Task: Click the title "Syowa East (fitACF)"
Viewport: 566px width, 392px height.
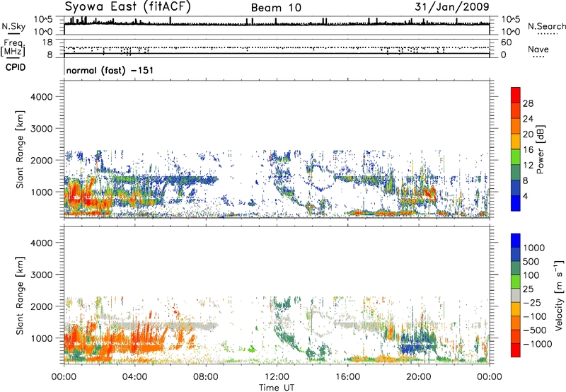Action: point(127,6)
